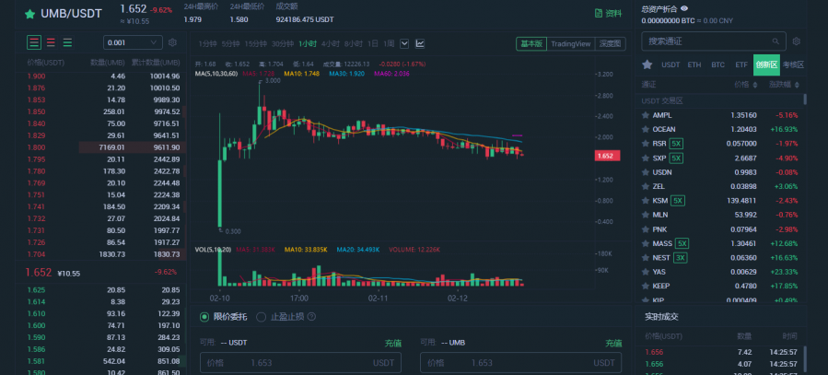Favorite the YAS star
This screenshot has width=828, height=375.
645,272
